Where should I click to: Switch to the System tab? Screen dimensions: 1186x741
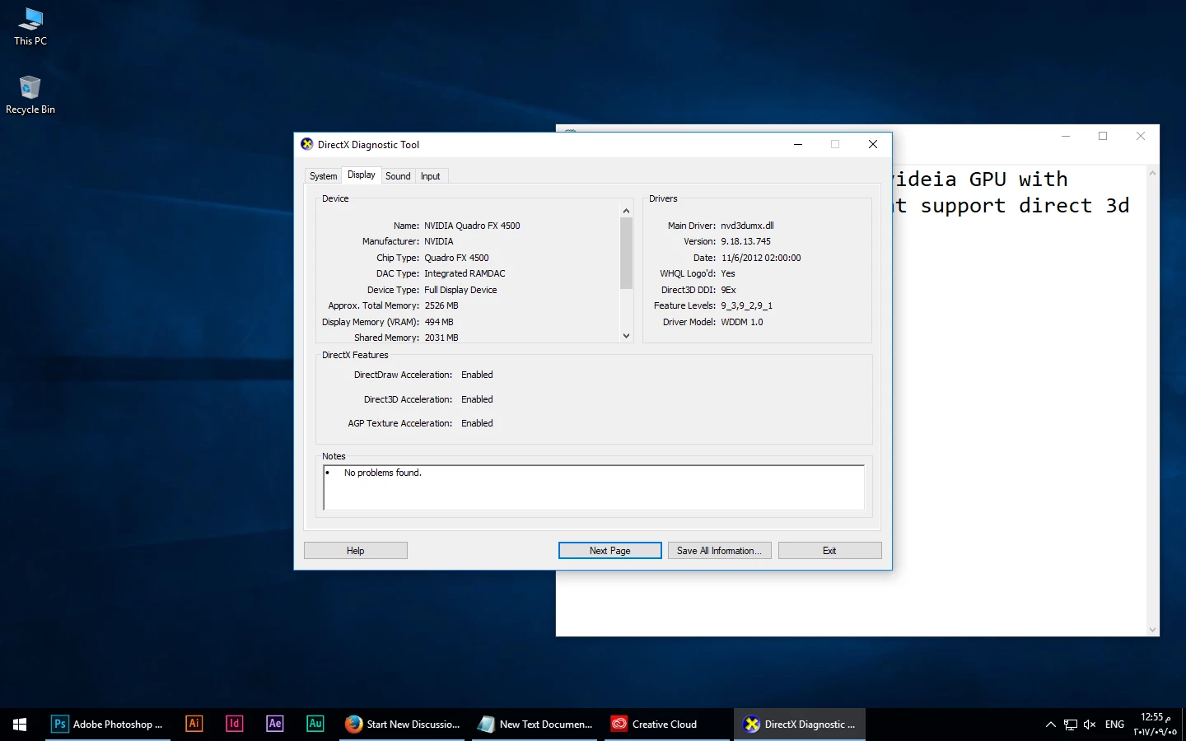coord(323,176)
